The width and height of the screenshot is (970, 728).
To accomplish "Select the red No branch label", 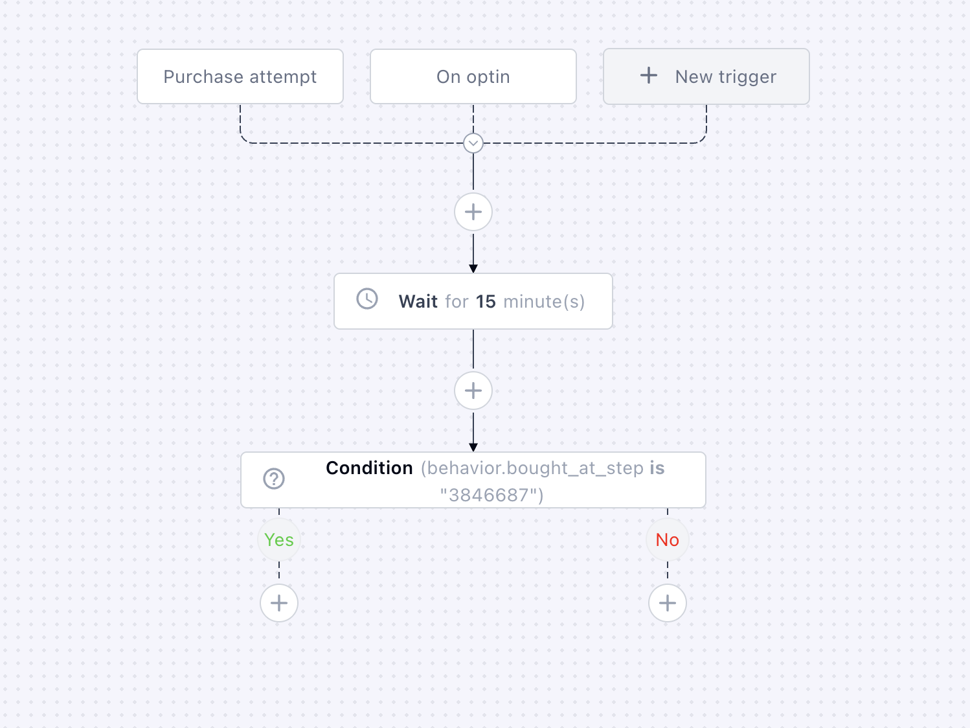I will [x=668, y=540].
